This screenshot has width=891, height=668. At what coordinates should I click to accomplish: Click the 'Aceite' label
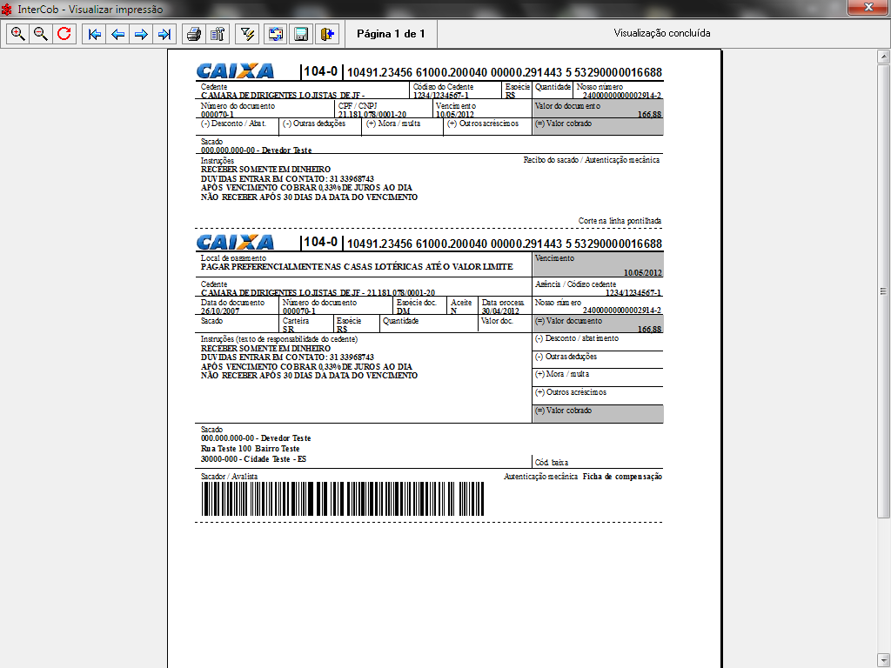click(461, 303)
